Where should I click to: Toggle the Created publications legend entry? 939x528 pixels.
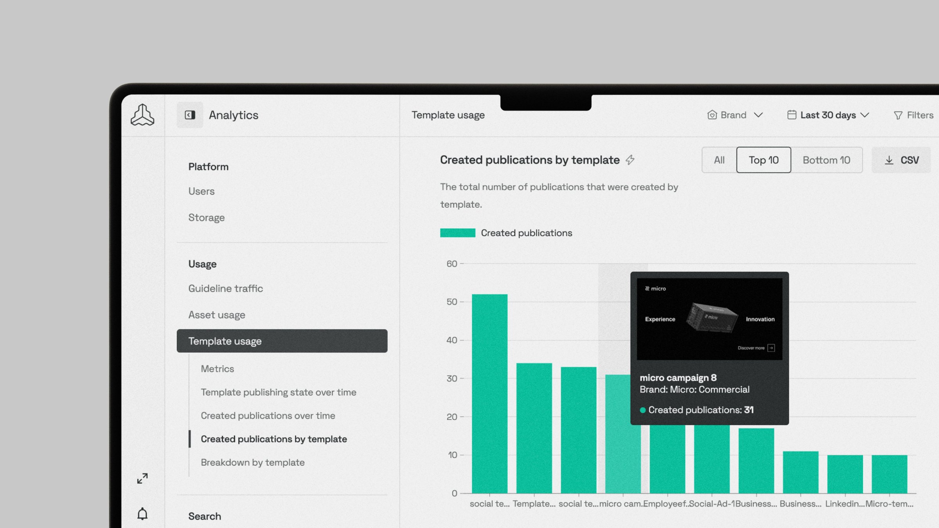point(527,233)
